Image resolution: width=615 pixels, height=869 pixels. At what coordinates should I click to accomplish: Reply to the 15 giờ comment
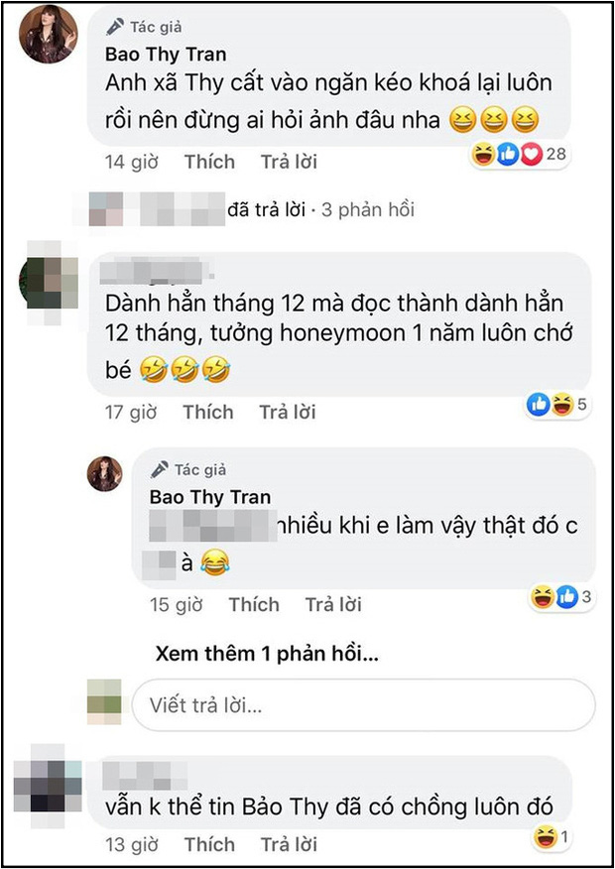pyautogui.click(x=333, y=605)
